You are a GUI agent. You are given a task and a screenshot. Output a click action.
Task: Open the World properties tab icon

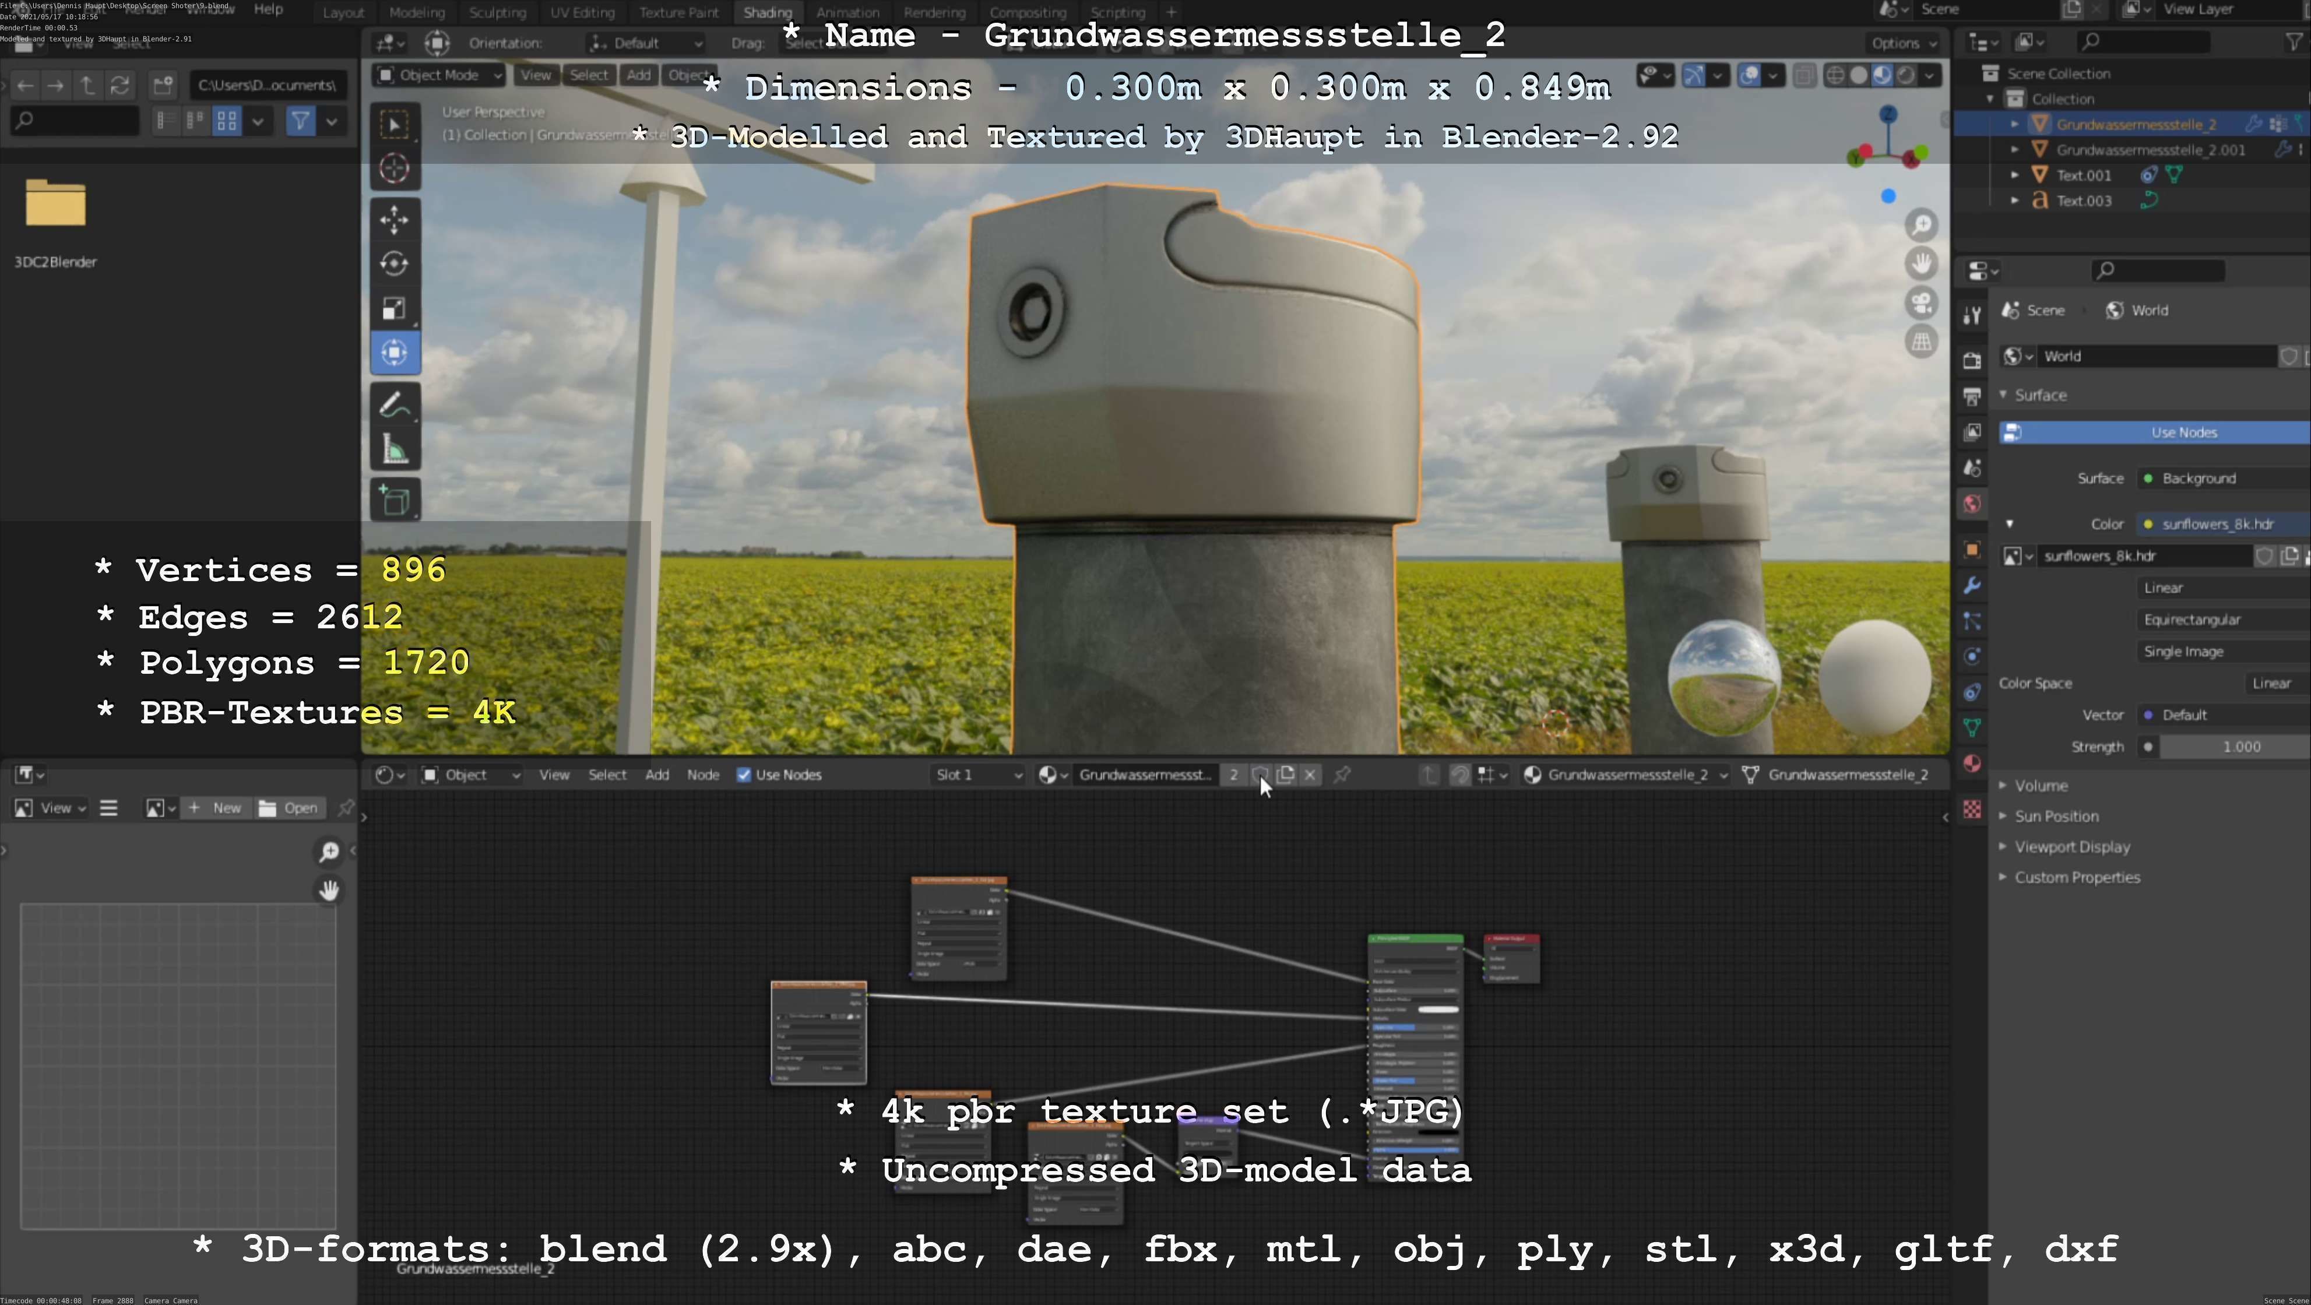(x=1971, y=504)
